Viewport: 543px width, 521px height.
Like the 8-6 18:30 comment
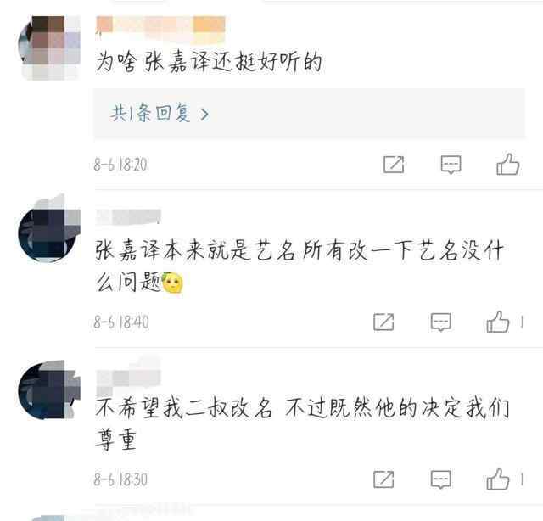point(498,479)
